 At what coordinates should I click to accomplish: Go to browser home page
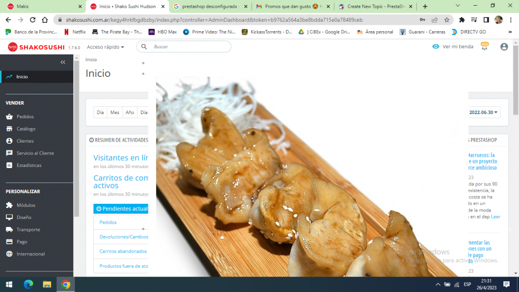coord(45,20)
